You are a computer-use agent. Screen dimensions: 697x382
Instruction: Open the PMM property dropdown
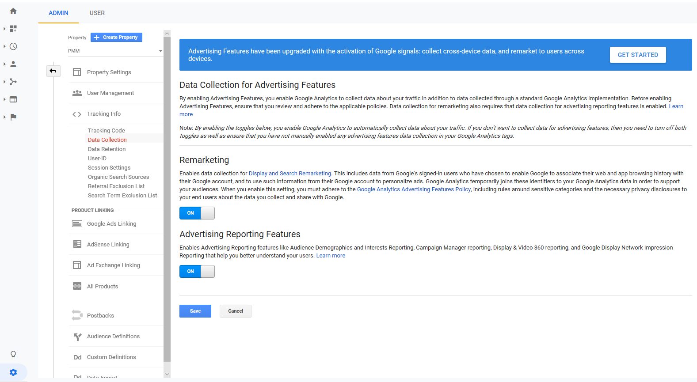115,51
